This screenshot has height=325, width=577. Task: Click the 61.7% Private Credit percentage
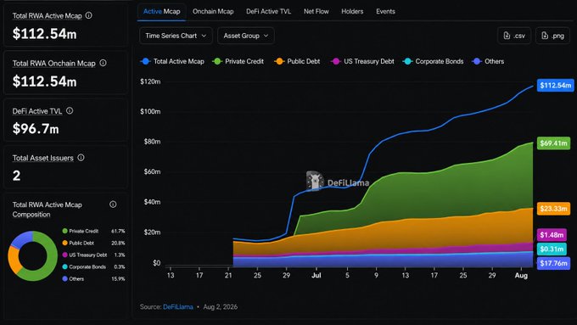coord(118,231)
